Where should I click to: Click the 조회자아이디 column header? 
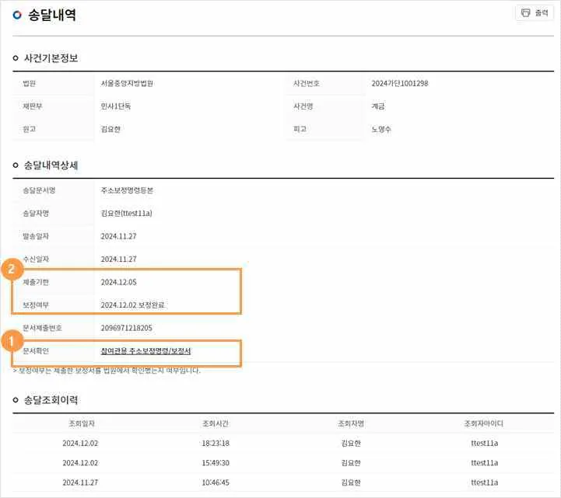(484, 423)
